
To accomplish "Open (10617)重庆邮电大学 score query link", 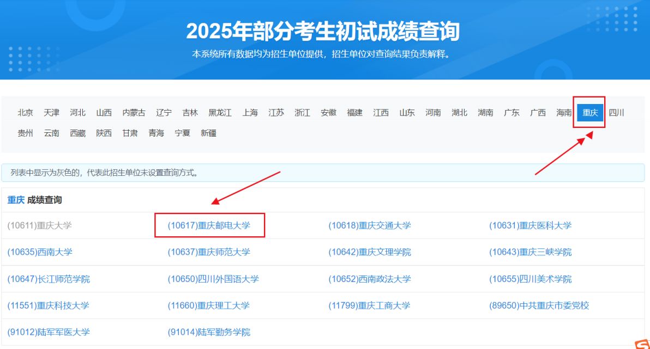I will click(x=209, y=225).
